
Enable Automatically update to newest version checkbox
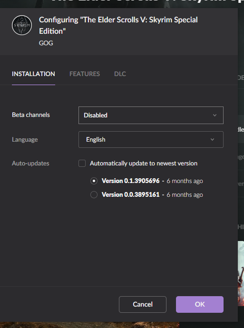(x=82, y=164)
